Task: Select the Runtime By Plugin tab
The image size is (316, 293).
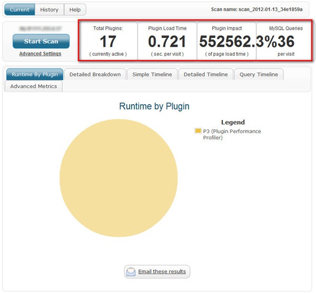Action: tap(34, 75)
